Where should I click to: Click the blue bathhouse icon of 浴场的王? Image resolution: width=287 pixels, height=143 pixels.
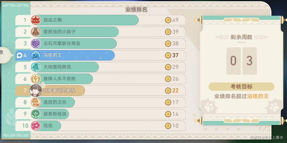tap(36, 55)
